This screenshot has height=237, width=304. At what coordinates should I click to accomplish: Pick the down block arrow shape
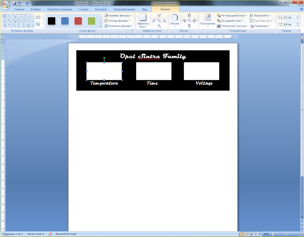pos(24,21)
